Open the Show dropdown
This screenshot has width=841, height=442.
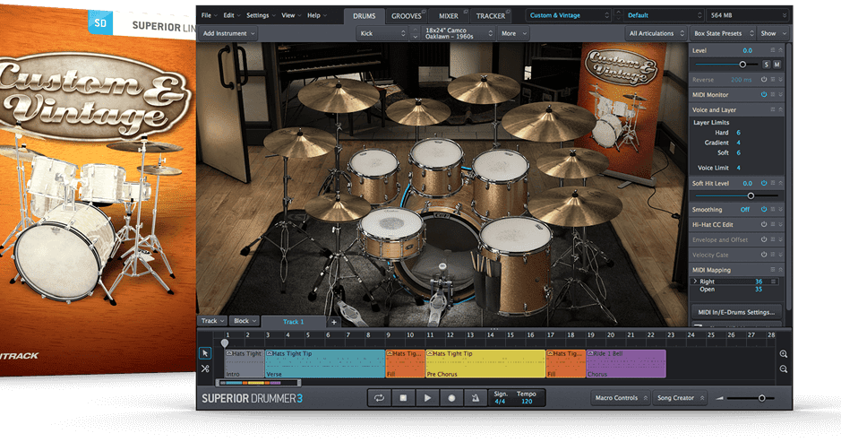[772, 33]
